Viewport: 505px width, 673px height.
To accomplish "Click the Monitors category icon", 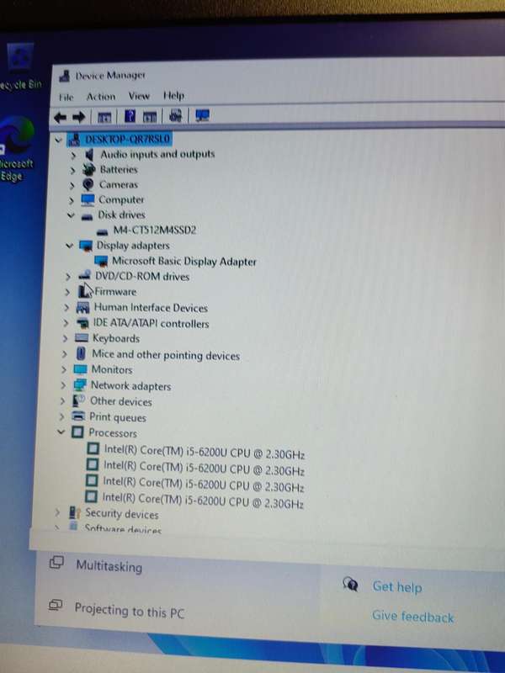I will pyautogui.click(x=80, y=369).
